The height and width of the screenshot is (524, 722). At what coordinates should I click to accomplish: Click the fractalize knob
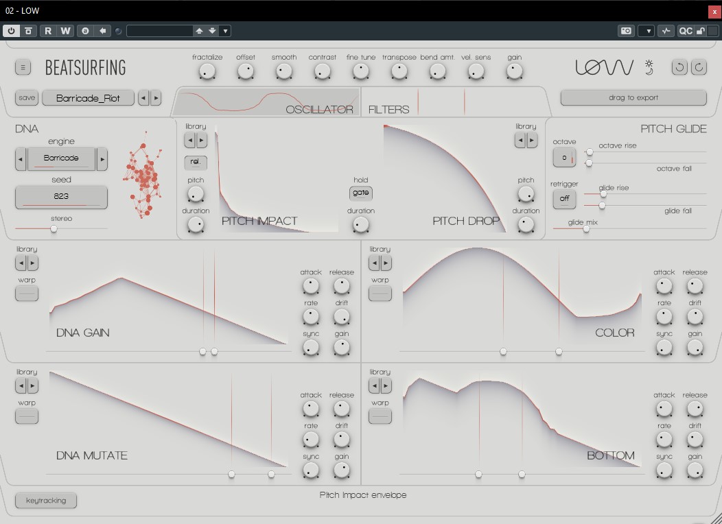pos(207,71)
